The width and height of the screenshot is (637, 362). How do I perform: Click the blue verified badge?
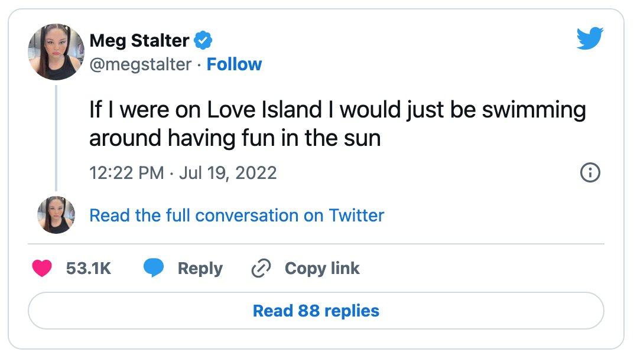[203, 40]
